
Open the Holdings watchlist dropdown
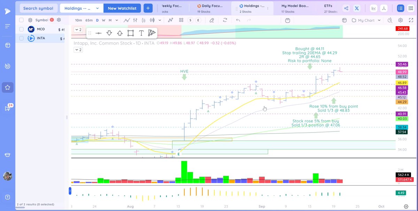click(81, 8)
